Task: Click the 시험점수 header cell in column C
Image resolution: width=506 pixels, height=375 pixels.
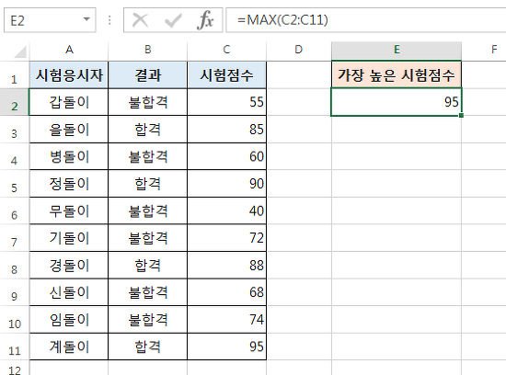Action: click(227, 75)
